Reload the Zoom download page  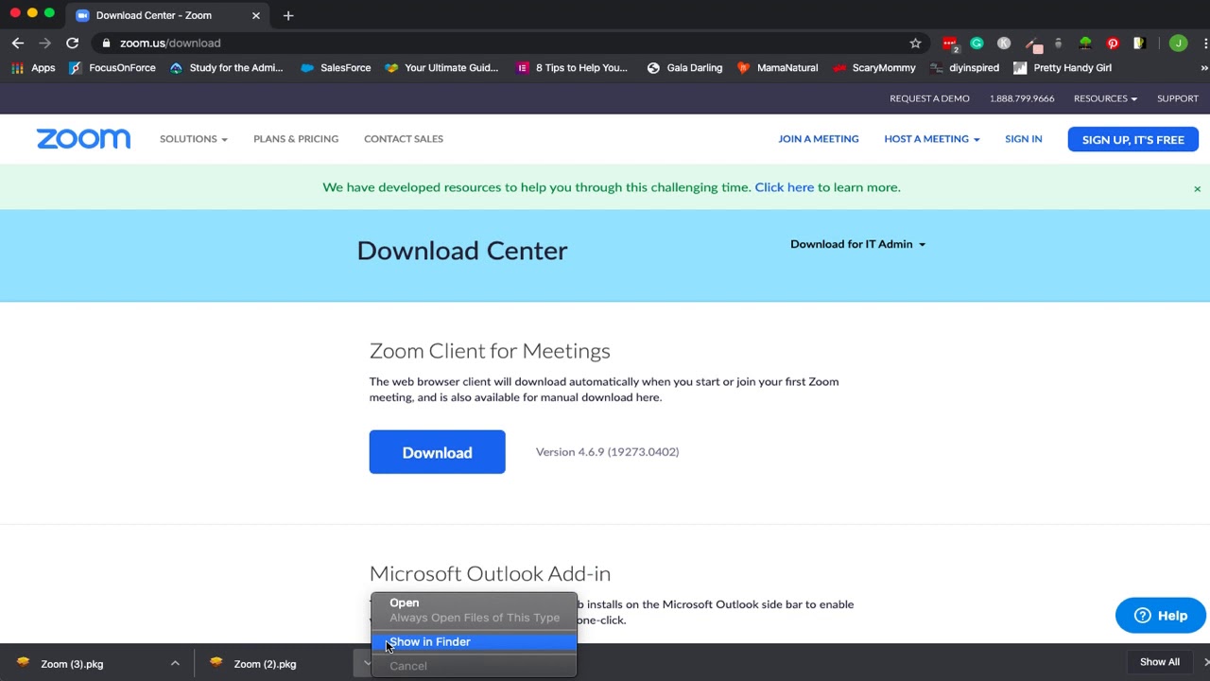tap(72, 43)
